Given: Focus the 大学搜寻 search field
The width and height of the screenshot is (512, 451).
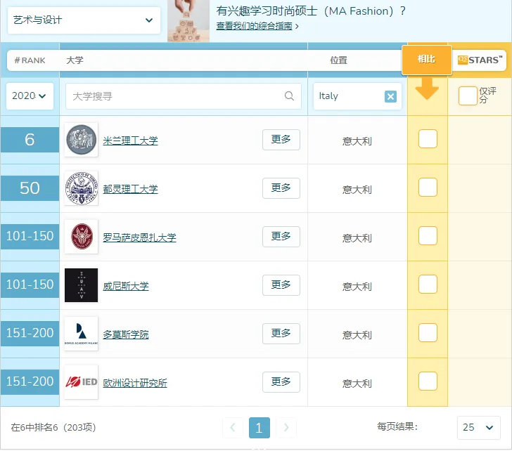Looking at the screenshot, I should click(x=183, y=96).
